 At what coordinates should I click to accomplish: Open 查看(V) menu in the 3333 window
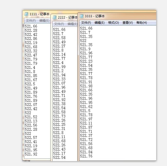coord(128,23)
